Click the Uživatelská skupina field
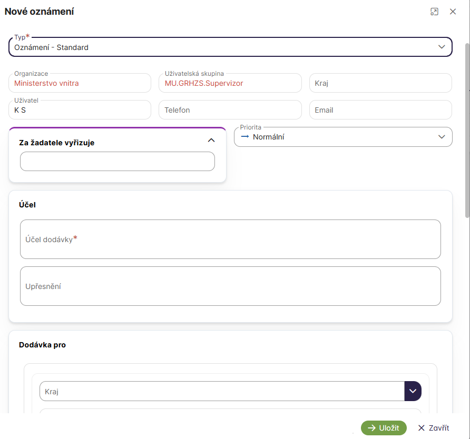The width and height of the screenshot is (470, 439). point(230,83)
